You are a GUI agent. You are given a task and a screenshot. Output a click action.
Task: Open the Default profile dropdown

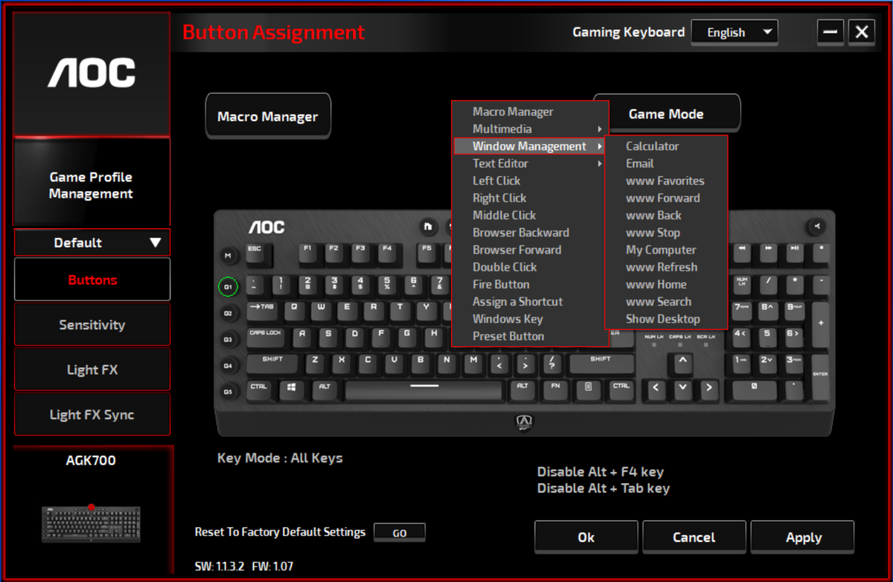(x=92, y=242)
